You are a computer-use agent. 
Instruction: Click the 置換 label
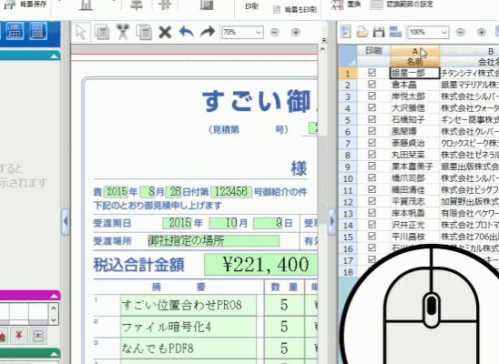pos(353,5)
